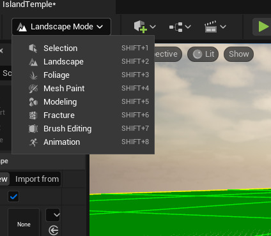The height and width of the screenshot is (236, 271).
Task: Open the Lit view mode button
Action: pos(203,54)
